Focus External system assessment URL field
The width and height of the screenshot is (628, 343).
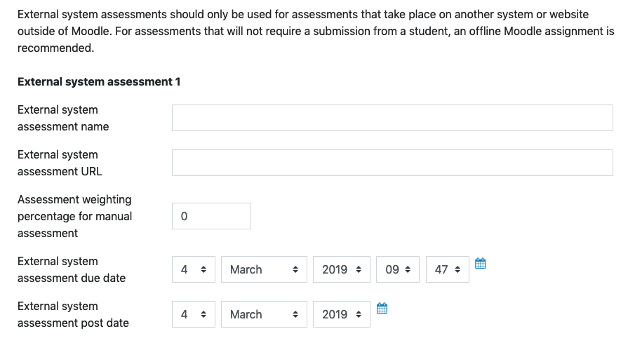(x=392, y=163)
